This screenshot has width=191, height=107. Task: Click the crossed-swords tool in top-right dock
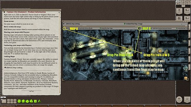(182, 1)
